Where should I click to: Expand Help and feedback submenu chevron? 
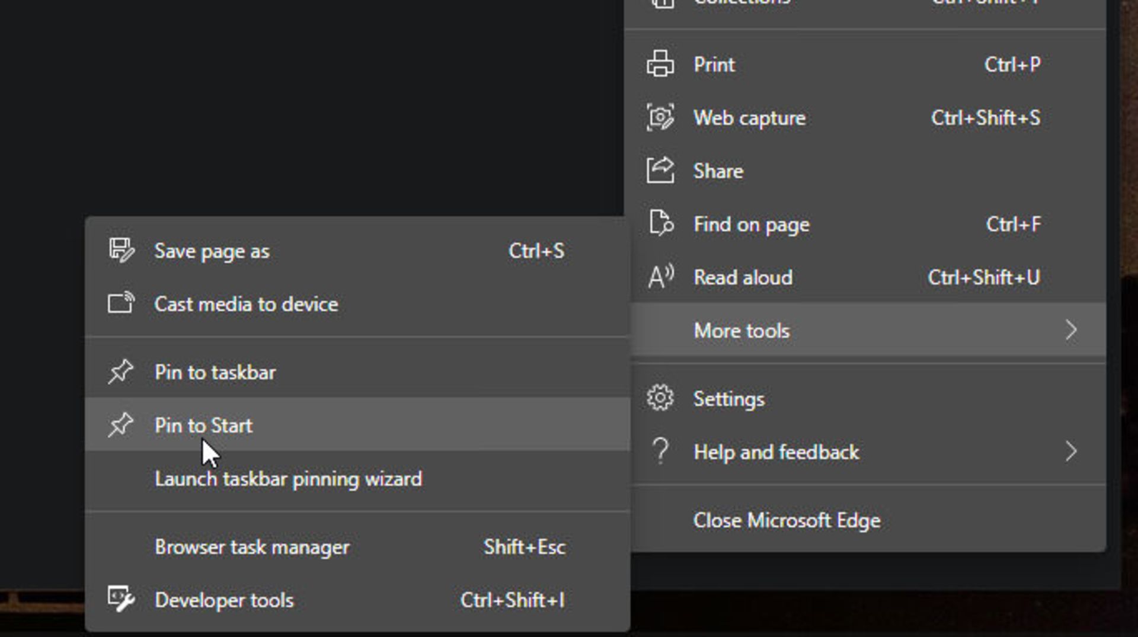[1070, 452]
